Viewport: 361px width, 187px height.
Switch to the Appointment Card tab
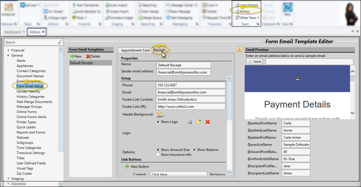(135, 50)
